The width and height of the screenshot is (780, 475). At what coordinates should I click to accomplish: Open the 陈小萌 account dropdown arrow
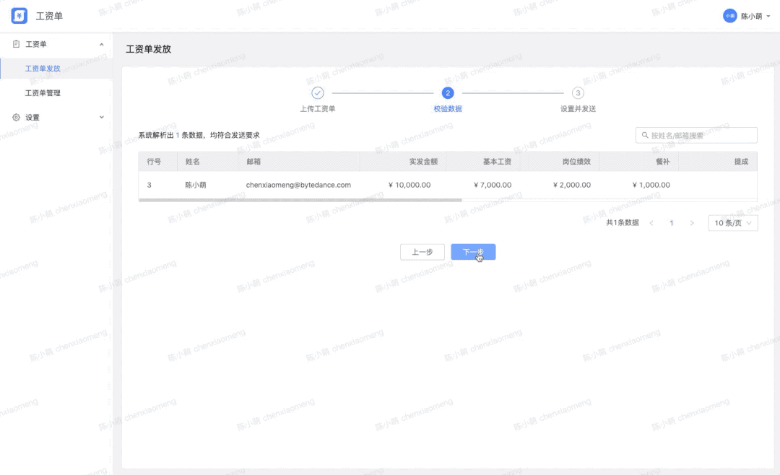tap(768, 17)
